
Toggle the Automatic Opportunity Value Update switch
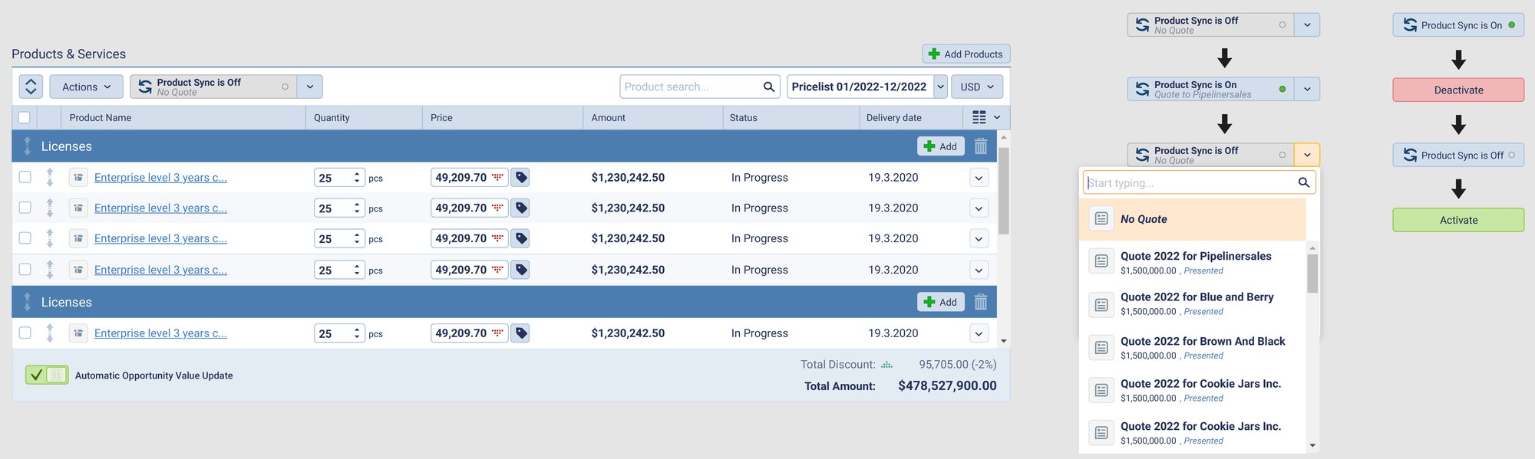[47, 375]
